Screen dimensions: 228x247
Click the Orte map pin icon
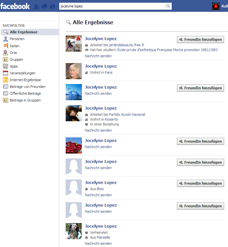click(x=5, y=53)
